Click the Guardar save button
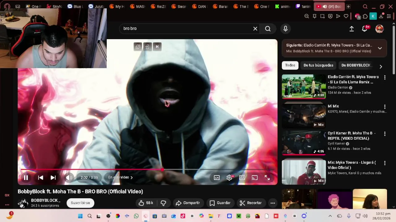This screenshot has width=396, height=222. pos(220,203)
